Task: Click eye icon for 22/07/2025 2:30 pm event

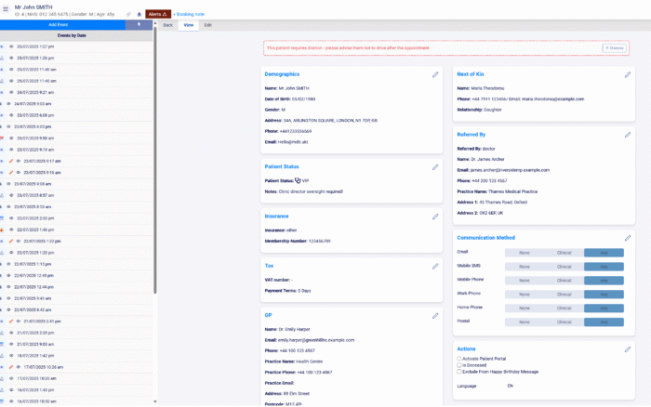Action: (11, 218)
